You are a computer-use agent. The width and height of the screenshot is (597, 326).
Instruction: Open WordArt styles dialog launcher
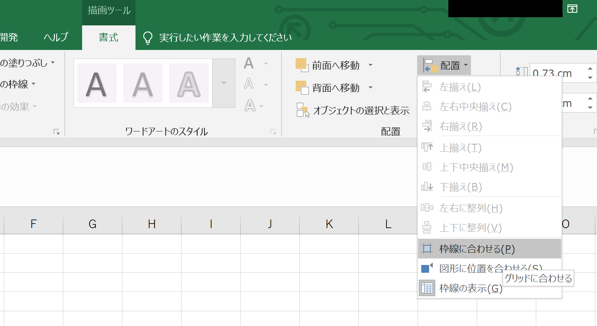273,132
